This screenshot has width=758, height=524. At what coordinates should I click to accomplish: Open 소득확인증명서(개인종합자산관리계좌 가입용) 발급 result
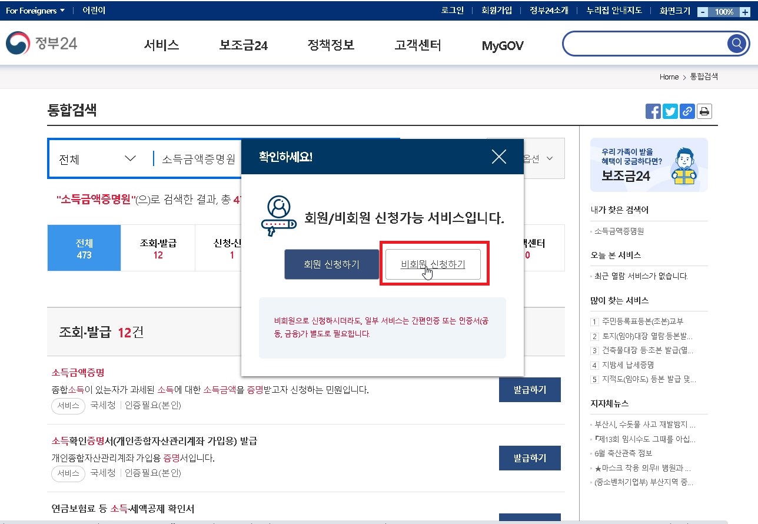click(154, 441)
